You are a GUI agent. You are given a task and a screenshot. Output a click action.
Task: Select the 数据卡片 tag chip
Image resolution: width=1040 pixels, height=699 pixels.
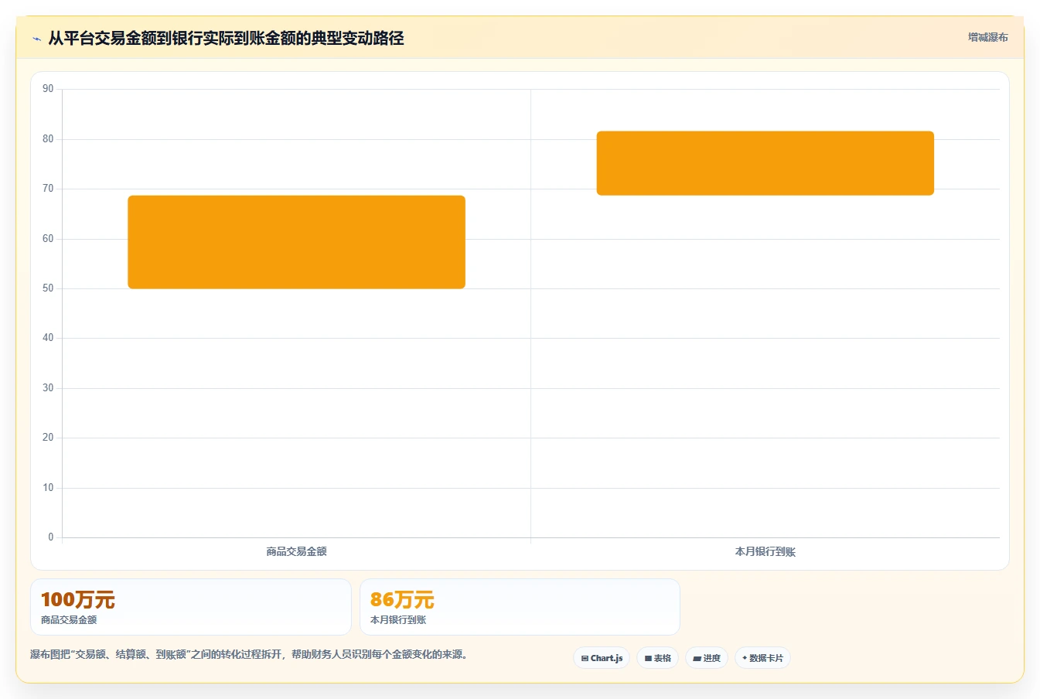coord(762,658)
